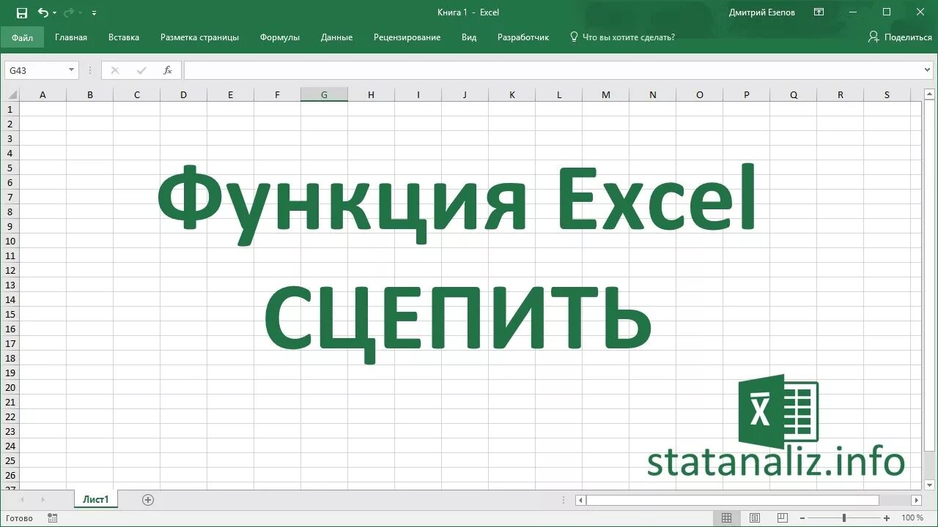Click the formula bar input area

(553, 70)
